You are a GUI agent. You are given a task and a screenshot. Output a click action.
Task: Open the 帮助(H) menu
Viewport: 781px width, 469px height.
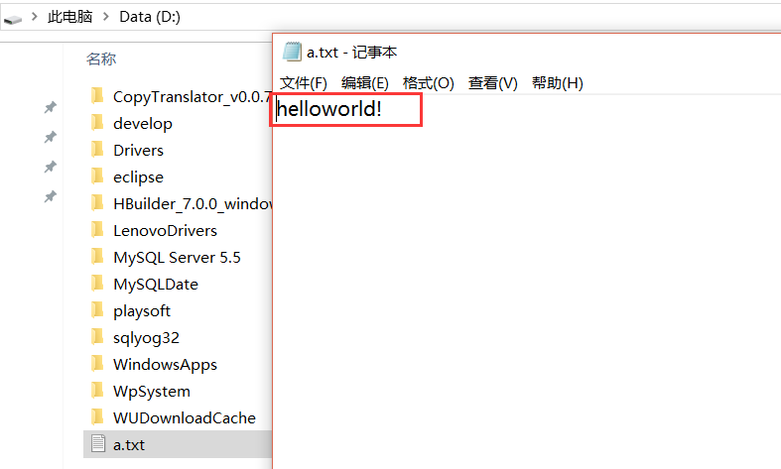pos(557,83)
